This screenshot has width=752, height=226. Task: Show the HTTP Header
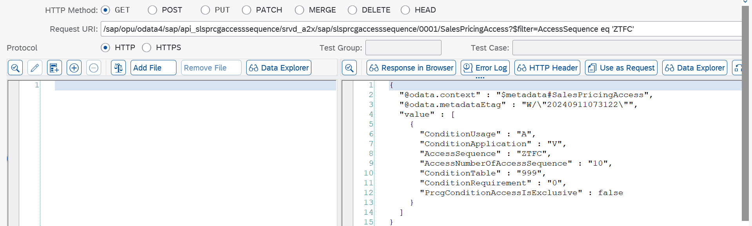pos(547,68)
